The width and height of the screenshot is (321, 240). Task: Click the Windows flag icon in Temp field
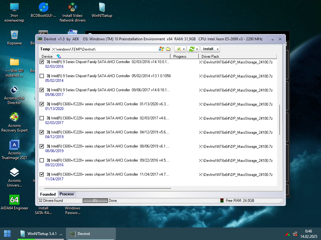[x=161, y=49]
